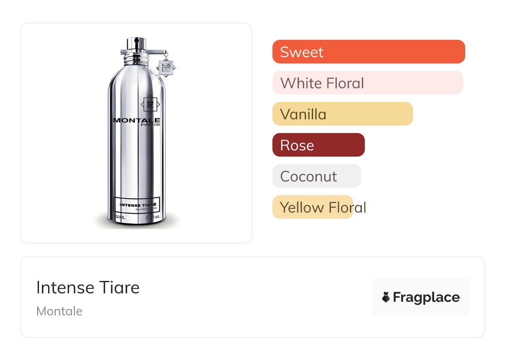
Task: Click the MONTALE PARIS text on bottle
Action: [136, 121]
